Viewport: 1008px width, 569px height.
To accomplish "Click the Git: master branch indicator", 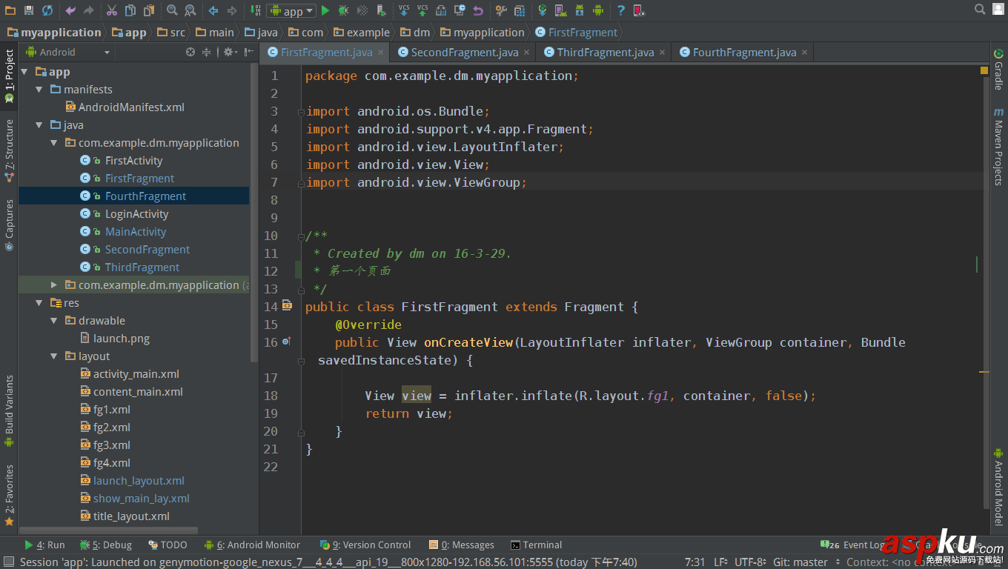I will pos(800,562).
